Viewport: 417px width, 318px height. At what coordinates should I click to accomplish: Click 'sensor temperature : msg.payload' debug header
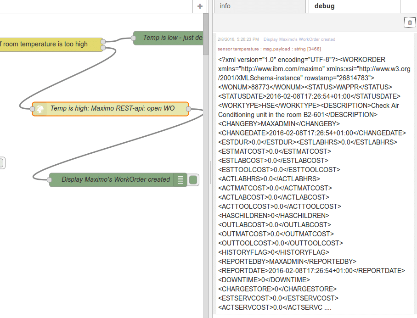pyautogui.click(x=269, y=49)
